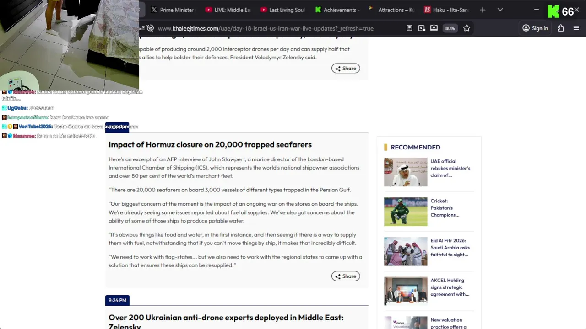This screenshot has width=586, height=329.
Task: Minimize the browser window
Action: coord(537,10)
